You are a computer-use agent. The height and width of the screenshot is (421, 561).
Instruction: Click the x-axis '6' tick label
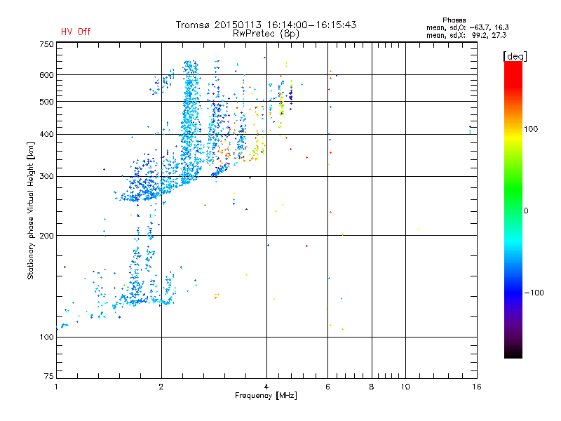[x=327, y=387]
